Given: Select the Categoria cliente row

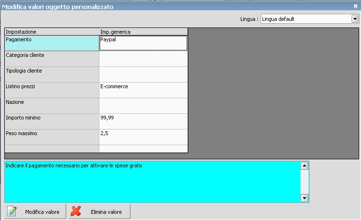Looking at the screenshot, I should tap(52, 59).
